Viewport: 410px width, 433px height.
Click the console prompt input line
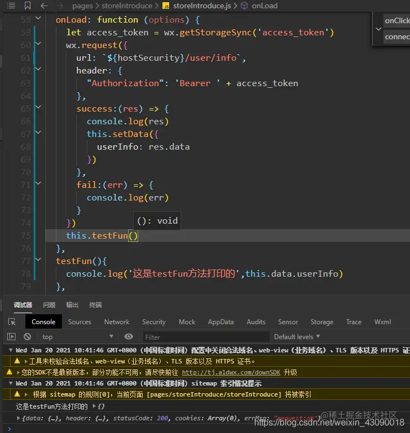click(x=210, y=429)
